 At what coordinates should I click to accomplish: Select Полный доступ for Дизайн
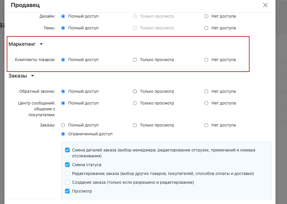[63, 16]
